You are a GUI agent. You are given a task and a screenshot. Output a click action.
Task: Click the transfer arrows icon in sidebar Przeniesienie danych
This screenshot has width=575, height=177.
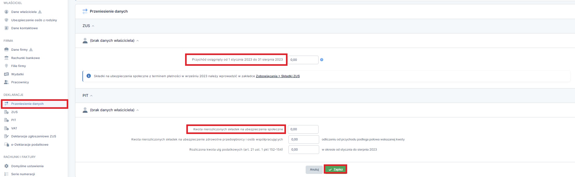point(6,104)
